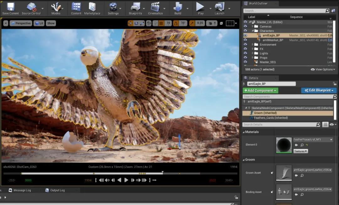Switch to the Details tab

click(x=253, y=78)
